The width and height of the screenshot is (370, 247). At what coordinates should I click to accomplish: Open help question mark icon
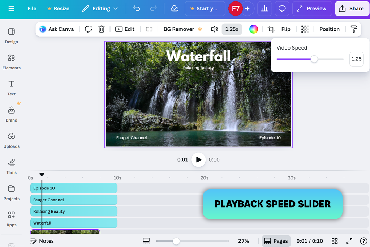click(363, 241)
